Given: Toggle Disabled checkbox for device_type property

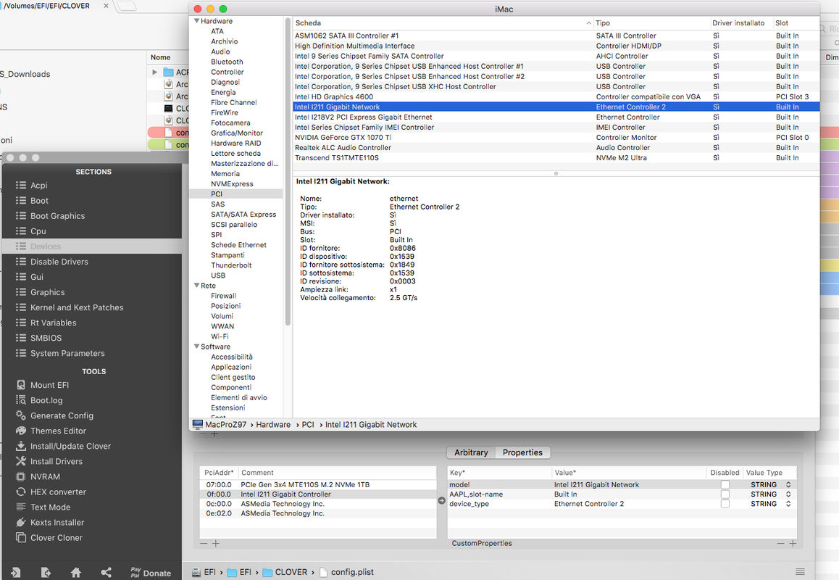Looking at the screenshot, I should click(725, 504).
